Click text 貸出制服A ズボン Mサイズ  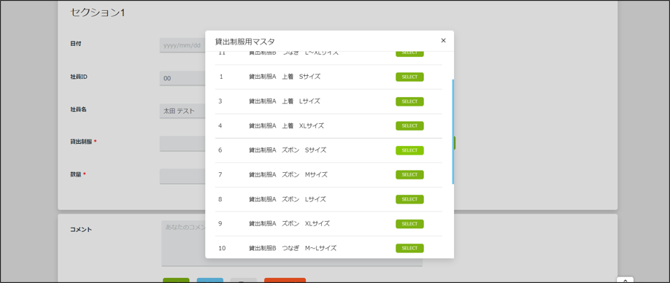[x=288, y=174]
